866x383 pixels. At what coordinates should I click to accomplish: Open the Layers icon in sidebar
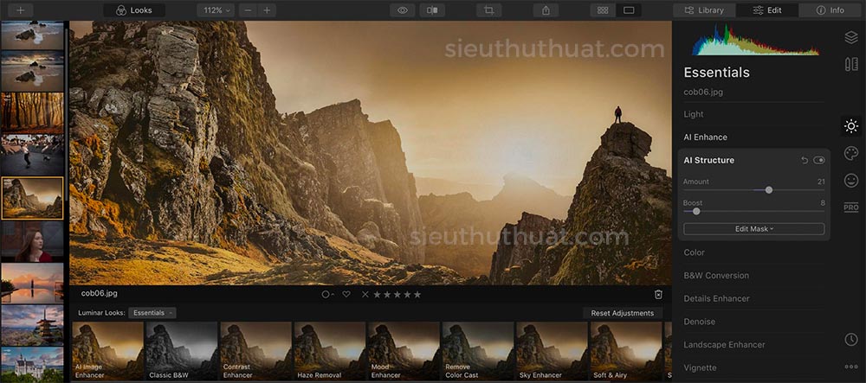pyautogui.click(x=851, y=37)
